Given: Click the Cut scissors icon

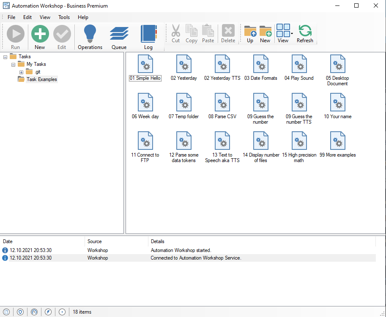Looking at the screenshot, I should (x=175, y=34).
